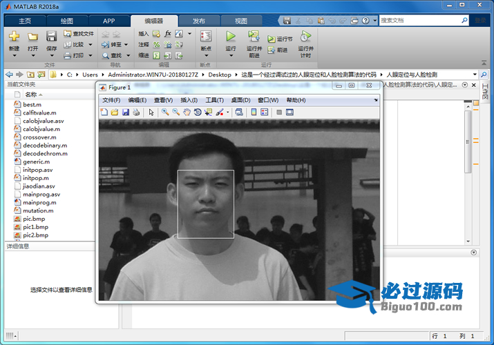
Task: Click the Print Figure icon
Action: (x=136, y=112)
